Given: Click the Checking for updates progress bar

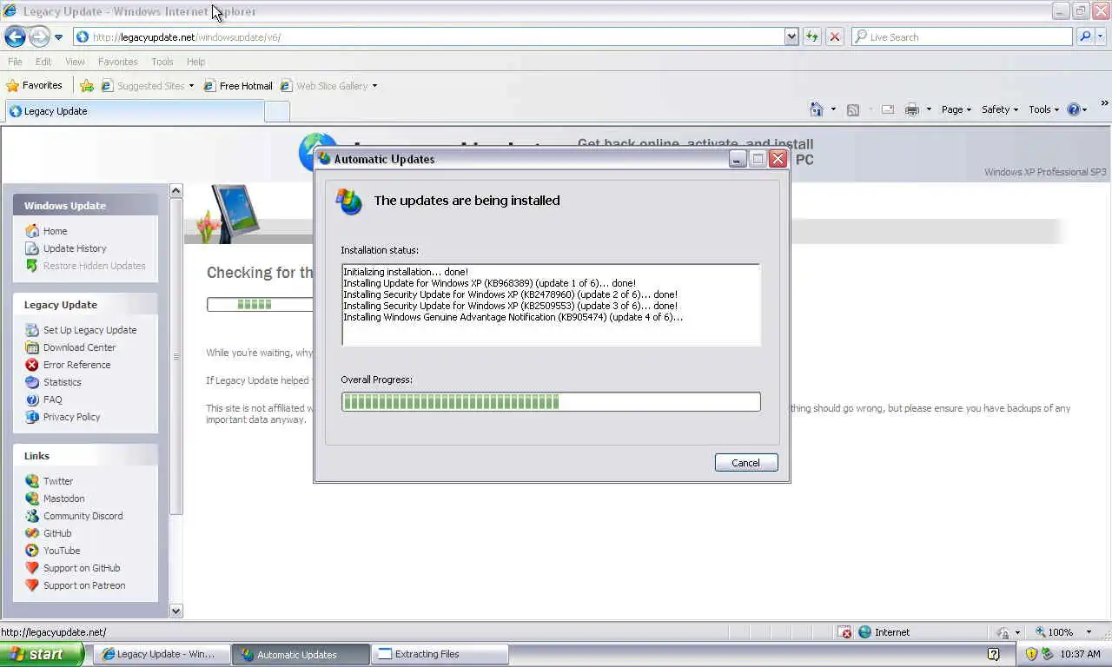Looking at the screenshot, I should tap(259, 304).
